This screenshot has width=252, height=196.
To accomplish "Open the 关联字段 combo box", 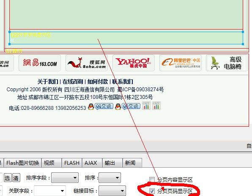I will [x=50, y=191].
